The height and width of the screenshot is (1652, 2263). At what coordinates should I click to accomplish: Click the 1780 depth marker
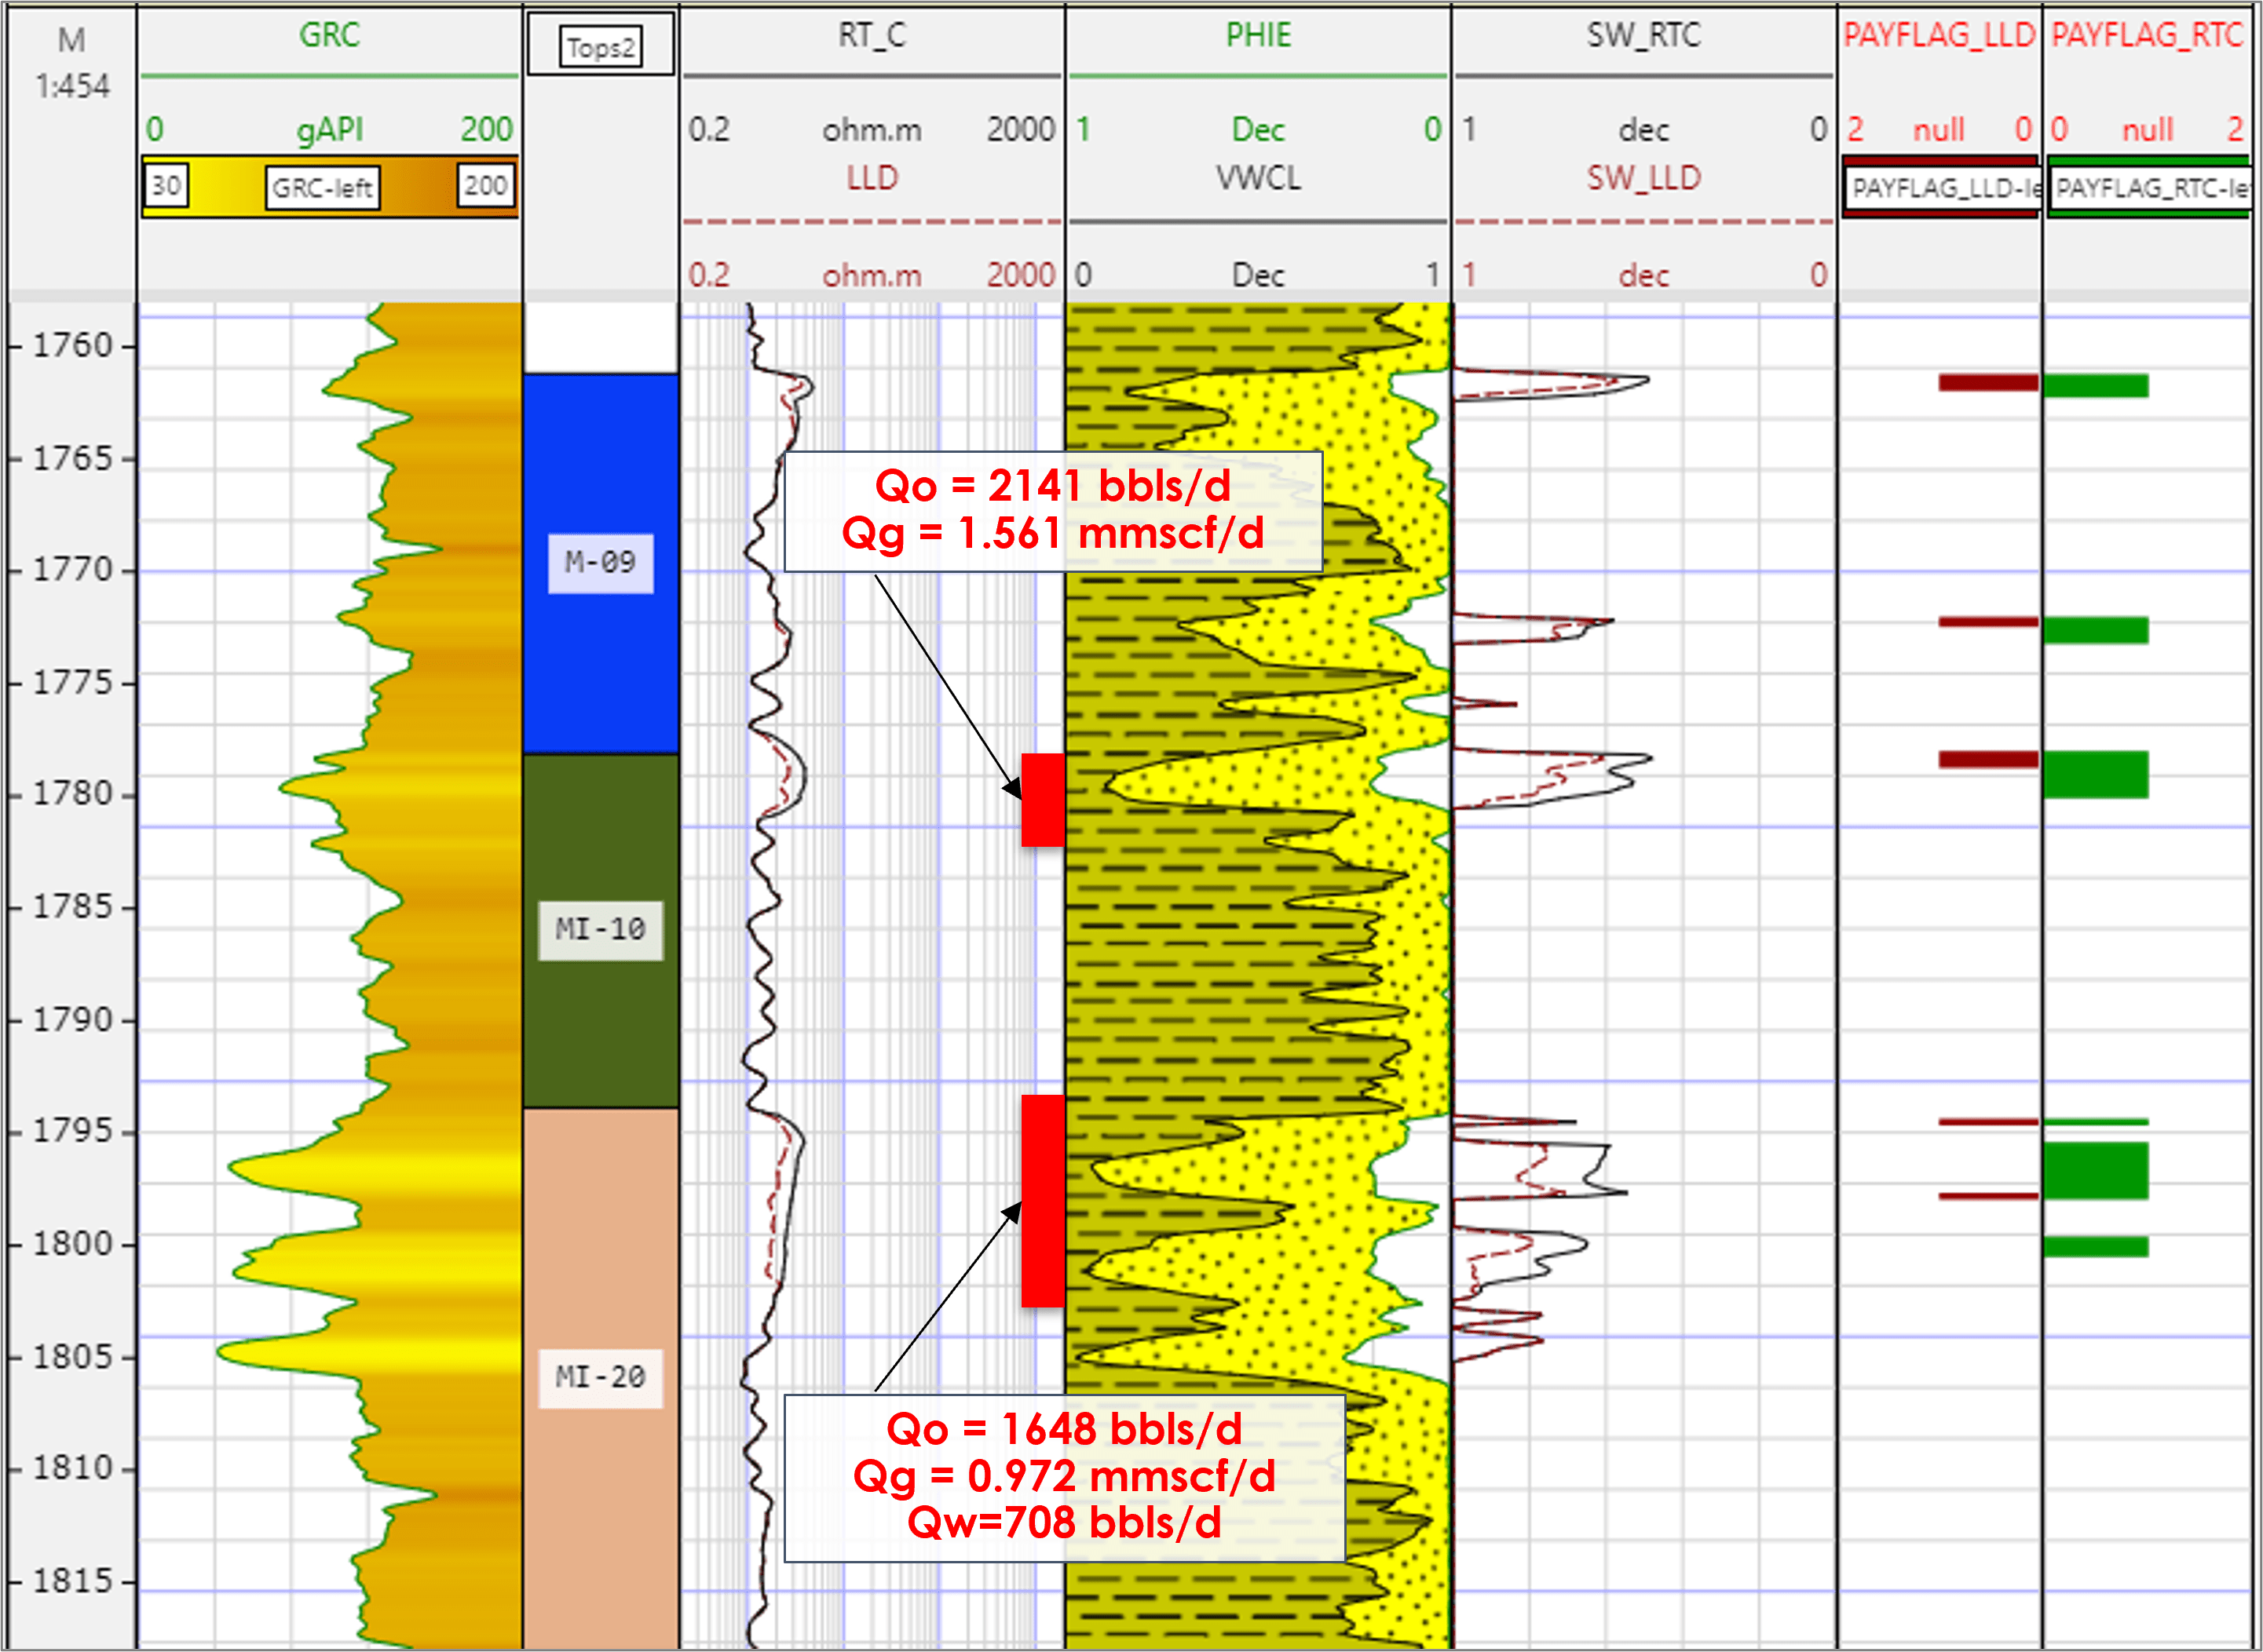[x=73, y=794]
